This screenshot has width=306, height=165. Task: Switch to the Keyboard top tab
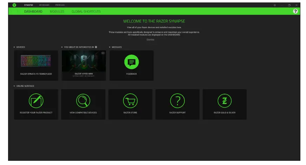point(44,5)
